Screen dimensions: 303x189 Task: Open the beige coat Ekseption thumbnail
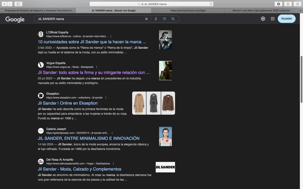pyautogui.click(x=139, y=103)
